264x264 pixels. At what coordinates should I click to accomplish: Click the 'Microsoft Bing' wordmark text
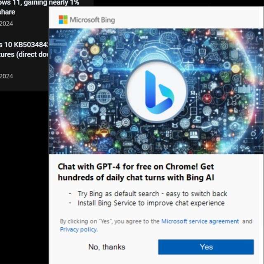coord(92,20)
